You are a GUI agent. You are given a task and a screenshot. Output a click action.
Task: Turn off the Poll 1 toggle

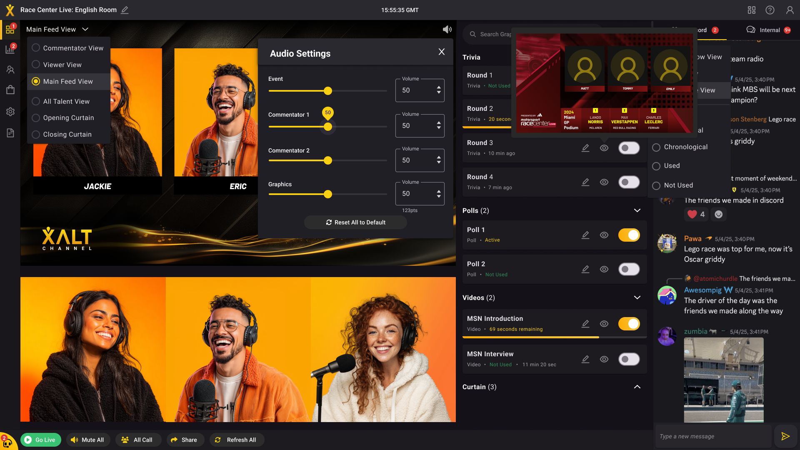tap(629, 235)
